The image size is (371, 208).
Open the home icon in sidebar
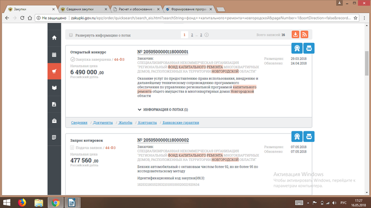tap(54, 38)
